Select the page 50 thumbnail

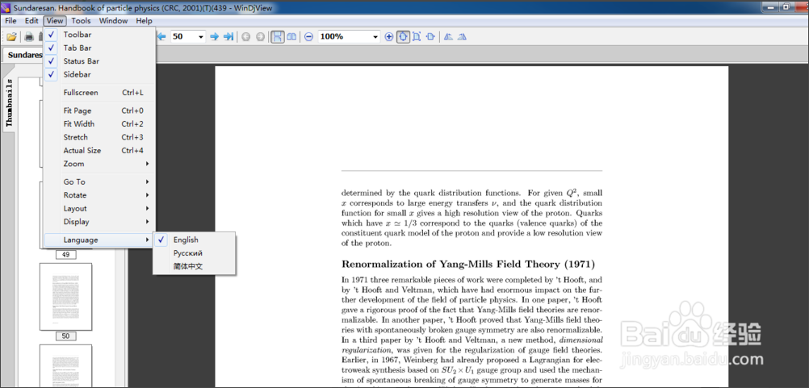(66, 297)
